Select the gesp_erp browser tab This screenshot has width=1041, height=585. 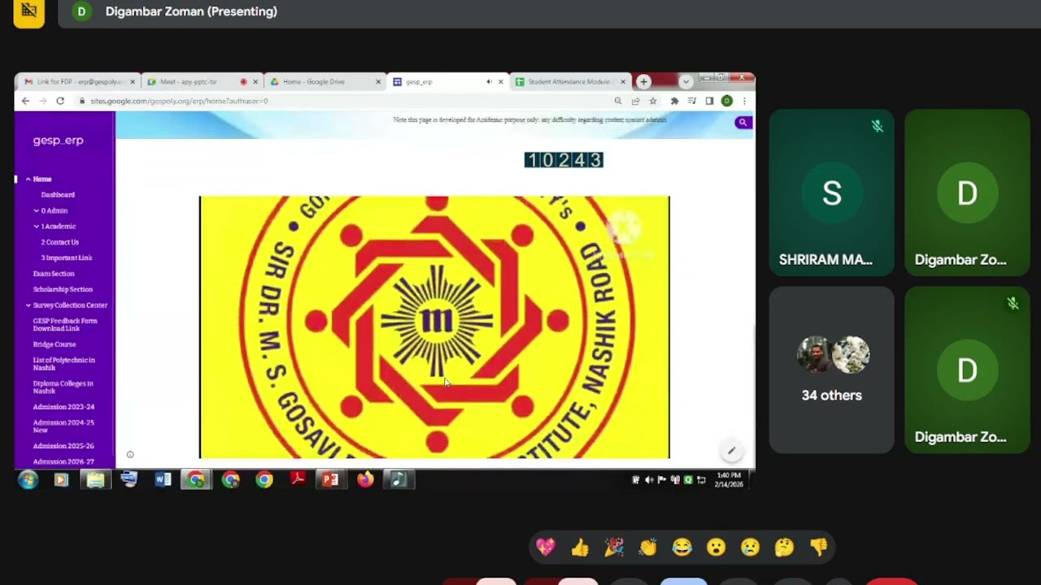pos(446,81)
